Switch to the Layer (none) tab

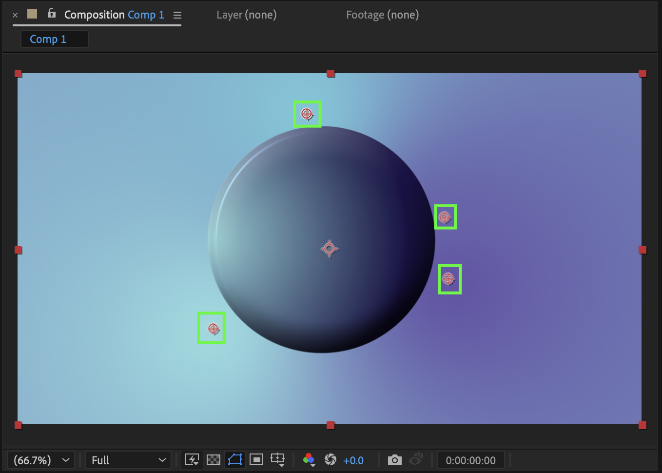coord(246,15)
